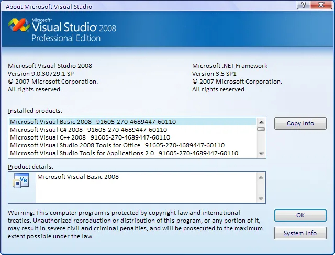Click the title bar help question mark
The width and height of the screenshot is (335, 255).
pos(304,5)
